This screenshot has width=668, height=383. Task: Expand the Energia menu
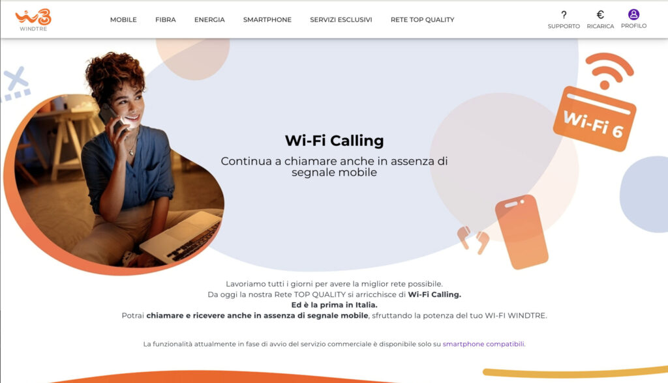pos(209,20)
